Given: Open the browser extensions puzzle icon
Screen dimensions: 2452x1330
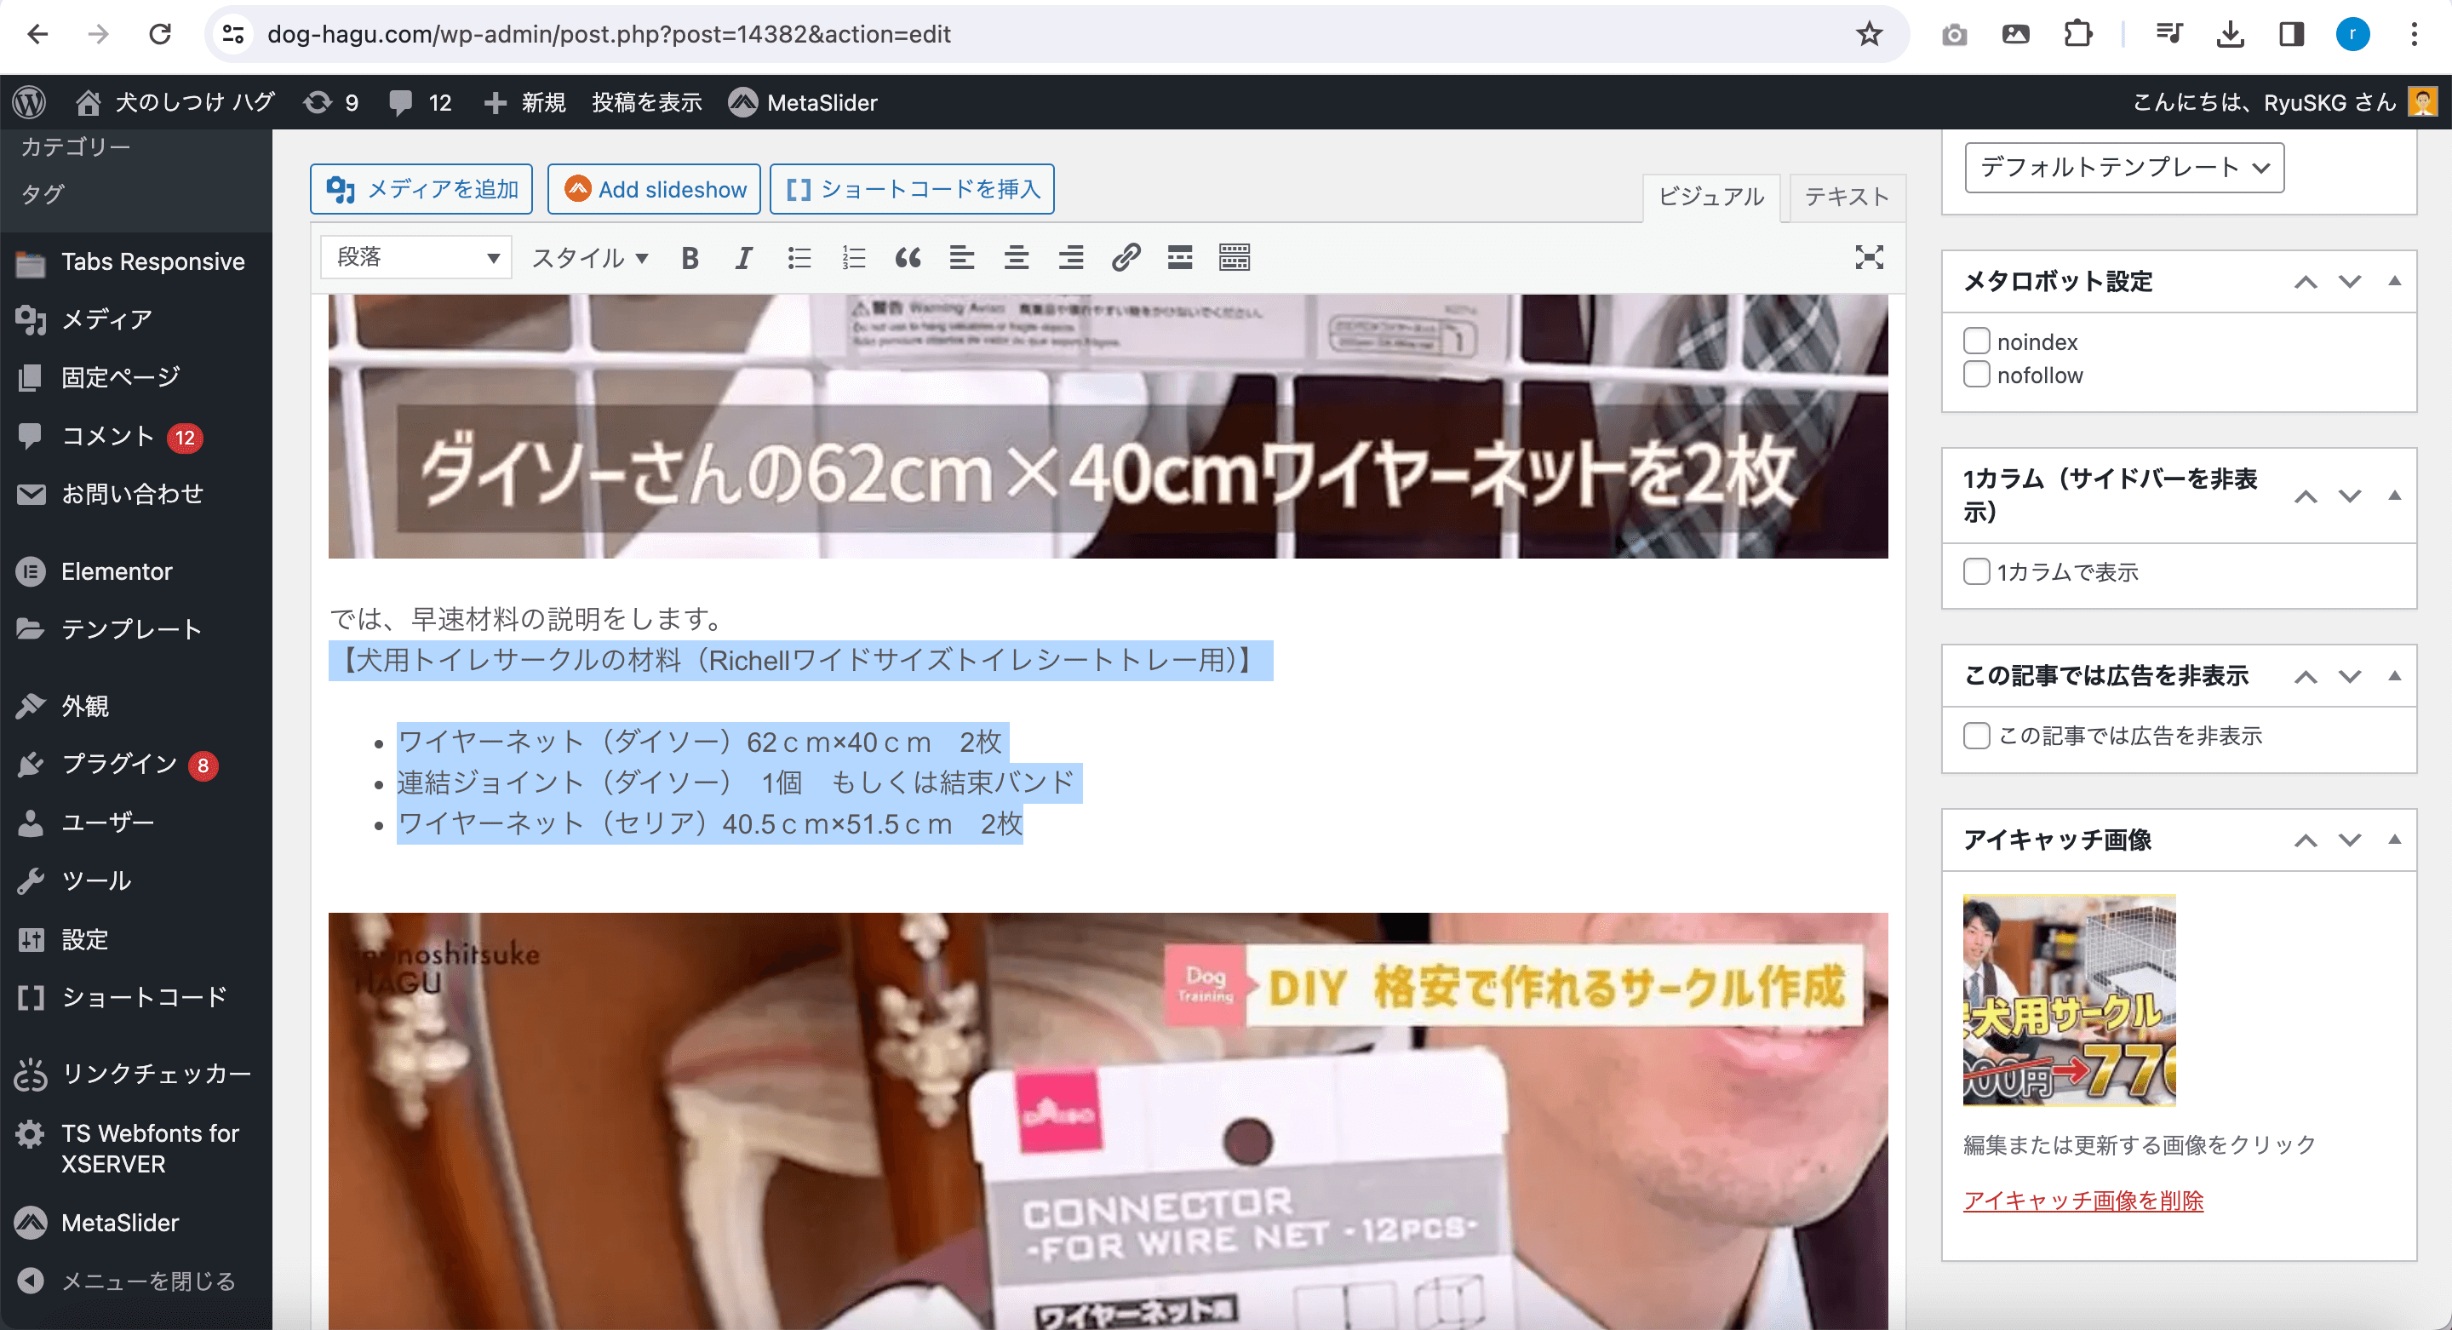Looking at the screenshot, I should point(2078,34).
